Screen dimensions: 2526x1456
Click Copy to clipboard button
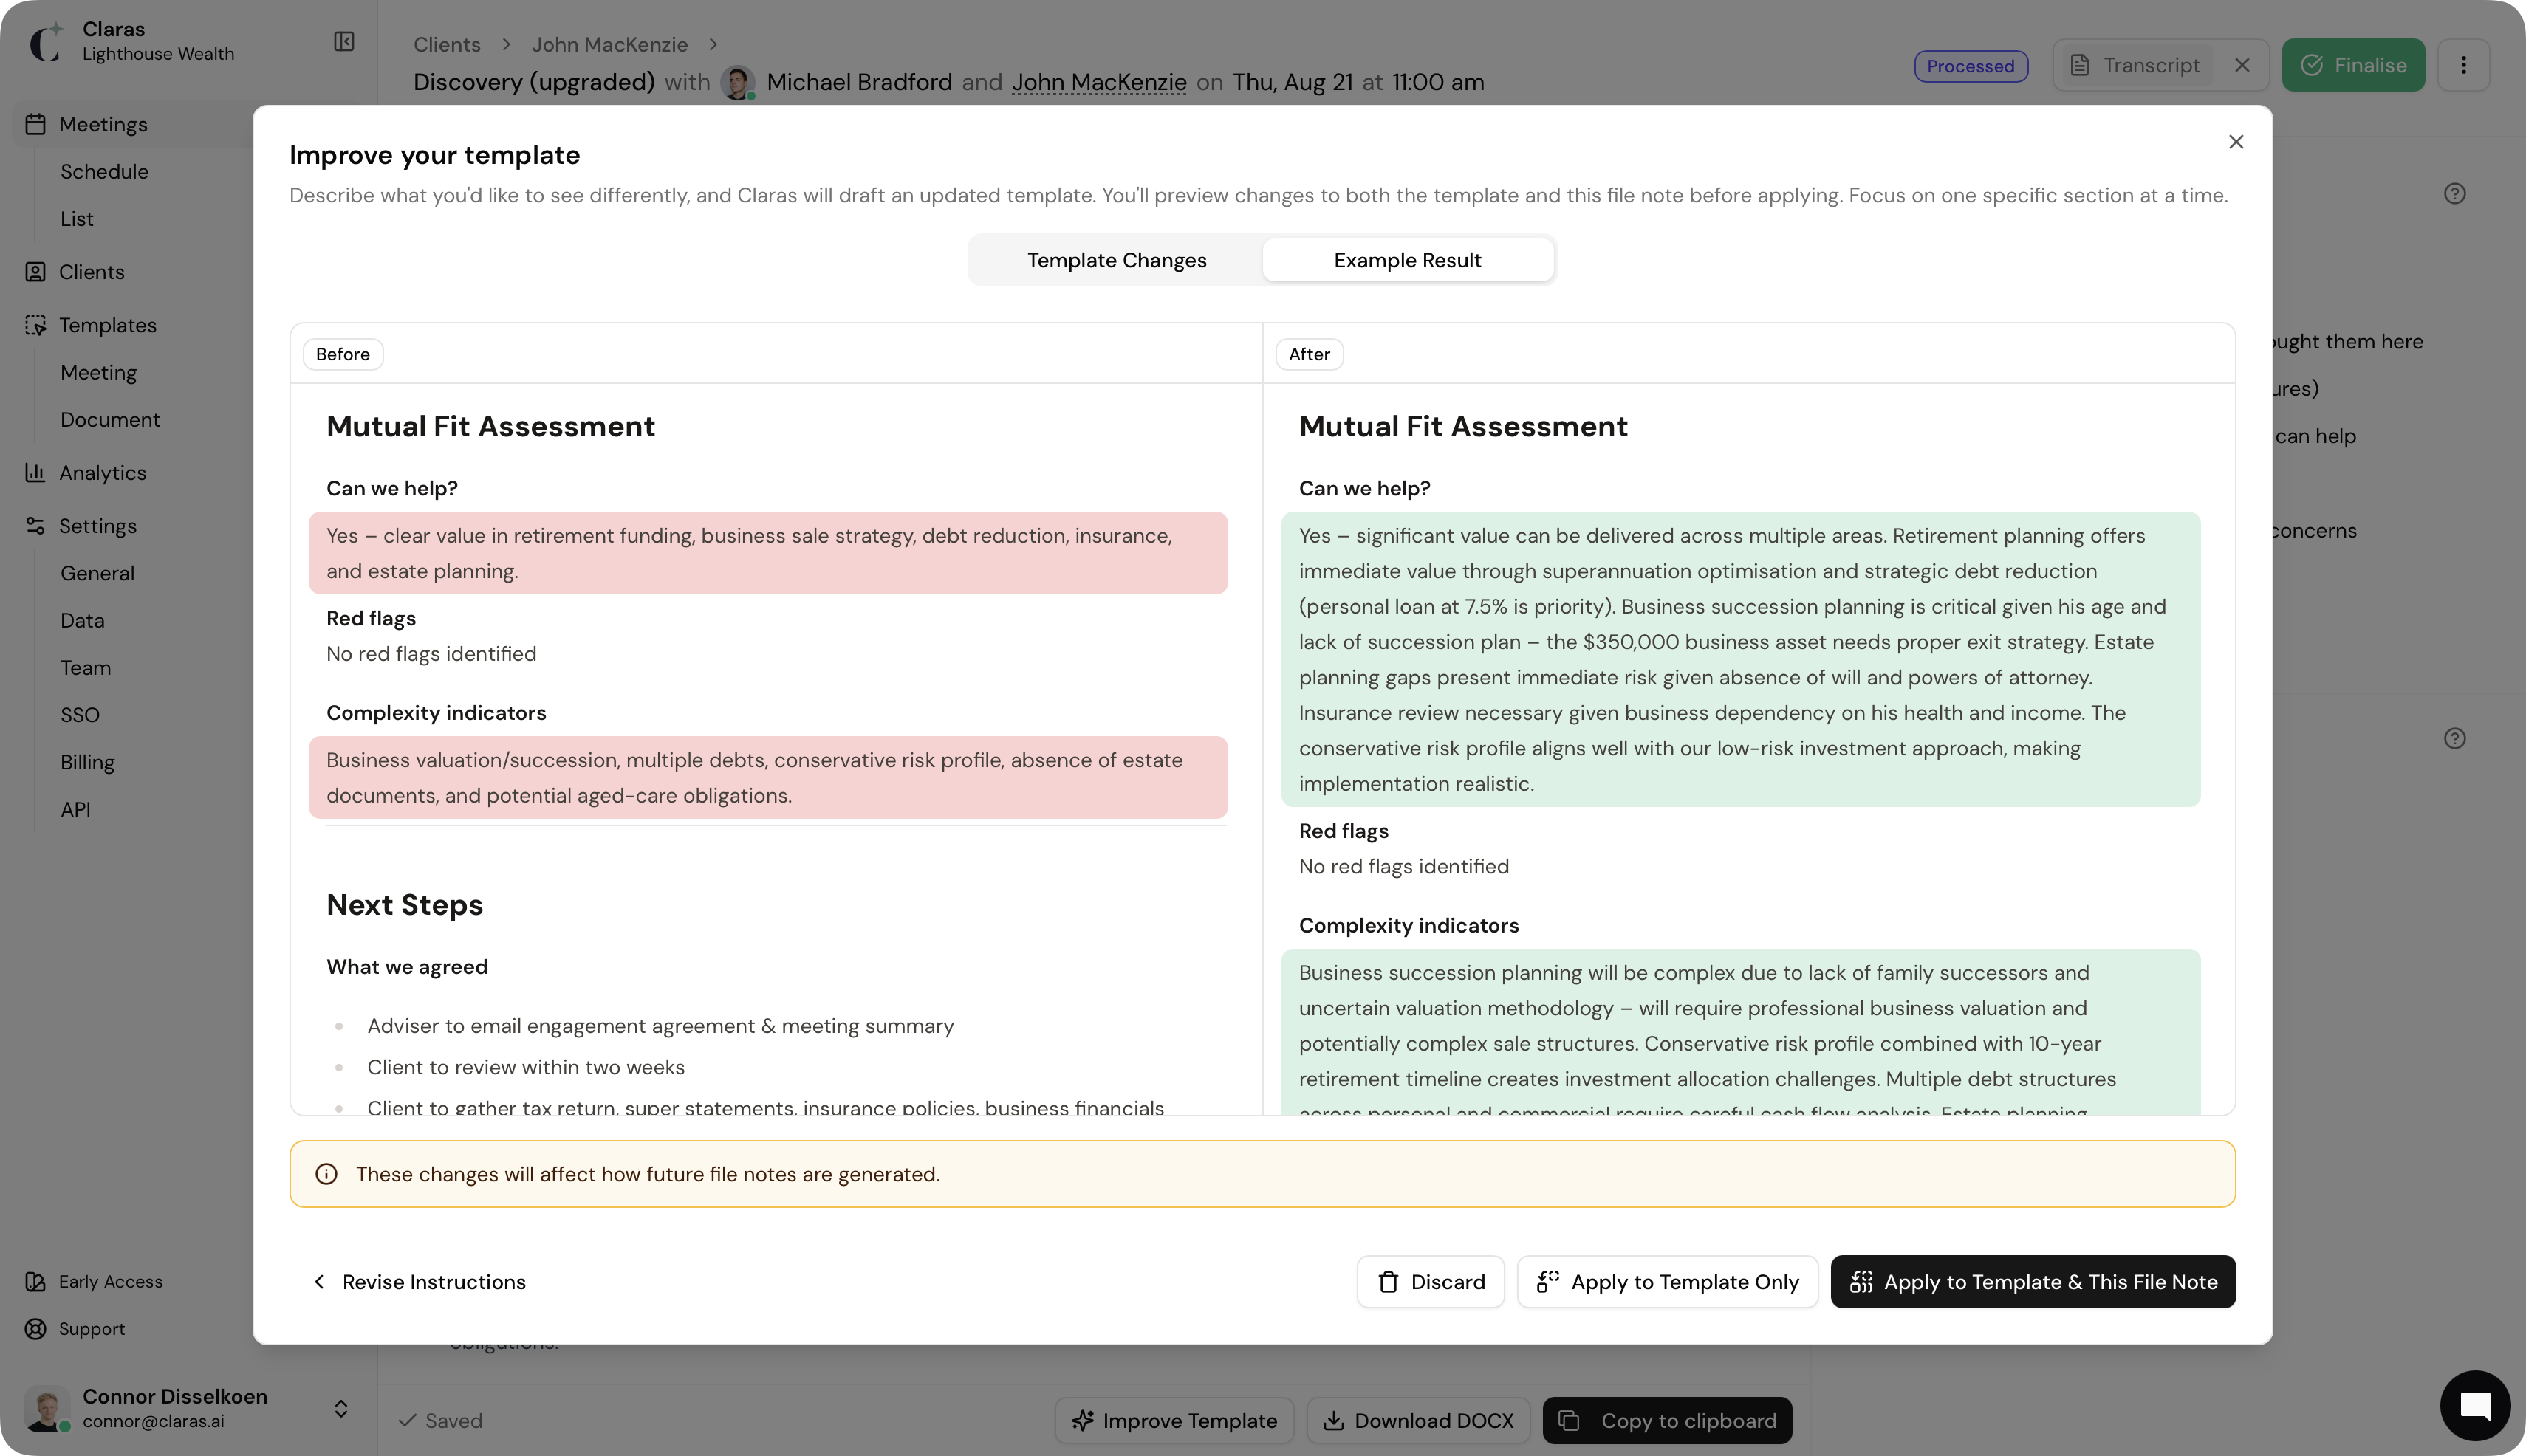[1667, 1420]
